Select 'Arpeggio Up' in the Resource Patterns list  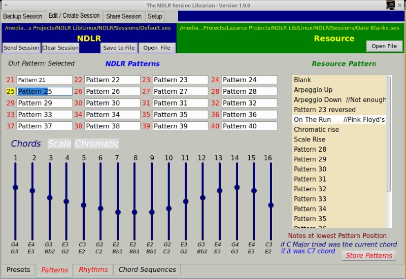(x=313, y=90)
